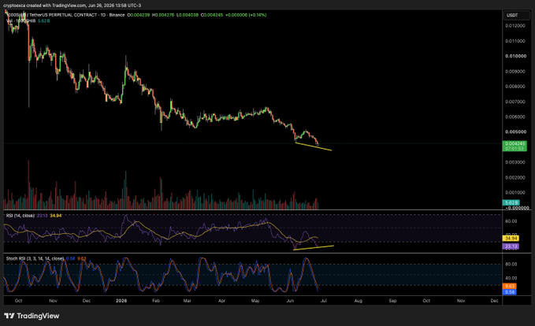535x326 pixels.
Task: Click the Dec label at the time axis end
Action: coord(494,301)
